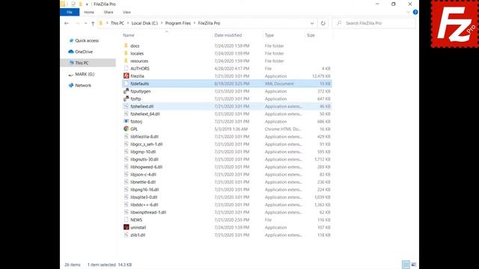Image resolution: width=479 pixels, height=269 pixels.
Task: Open the View ribbon tab
Action: pos(126,12)
